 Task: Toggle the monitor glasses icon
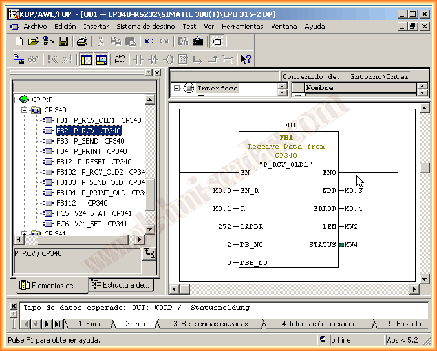pos(34,59)
